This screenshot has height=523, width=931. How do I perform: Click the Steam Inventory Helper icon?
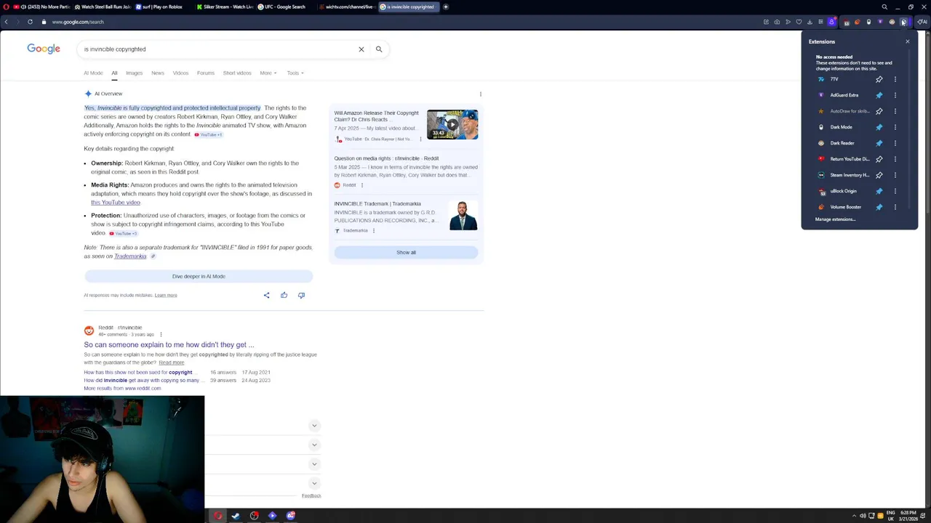coord(821,175)
